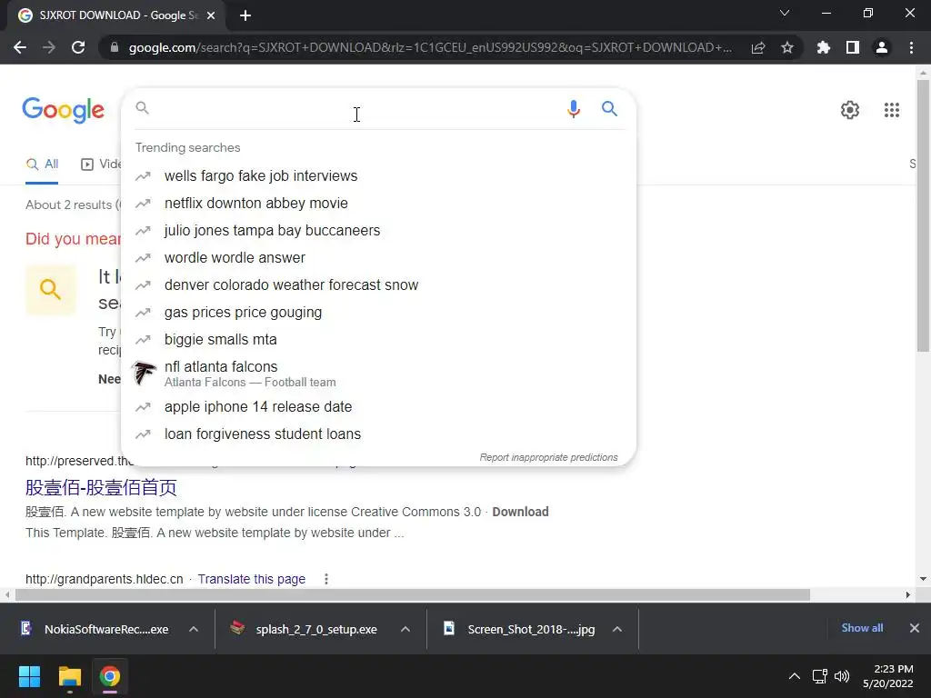Viewport: 931px width, 698px height.
Task: Click the vertical scrollbar thumb
Action: pos(923,214)
